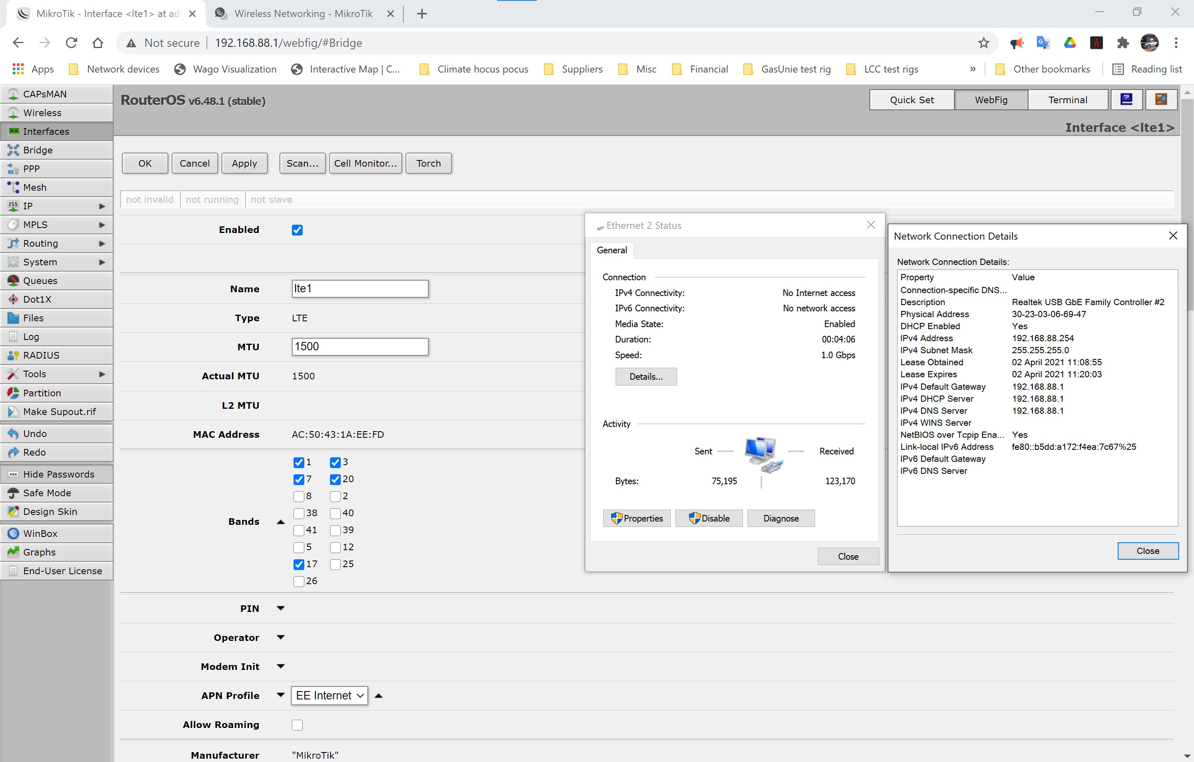Open the Log icon in sidebar

coord(13,337)
